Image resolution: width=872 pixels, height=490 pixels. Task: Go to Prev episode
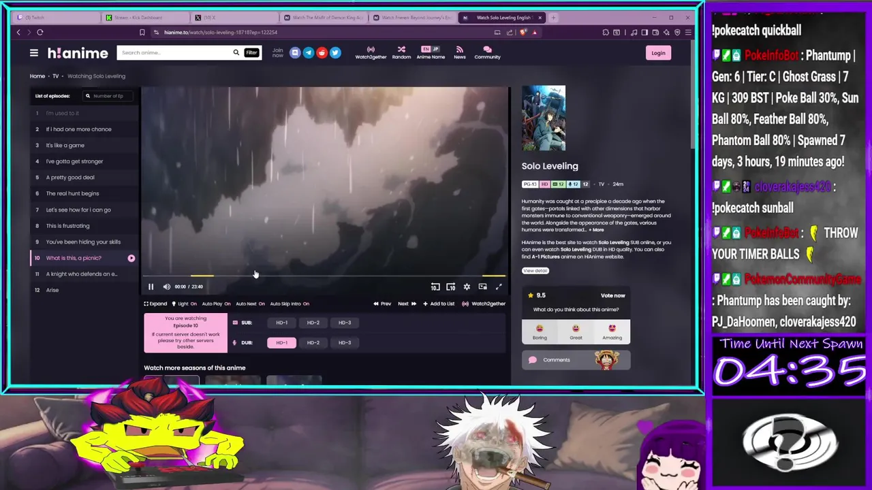(381, 304)
